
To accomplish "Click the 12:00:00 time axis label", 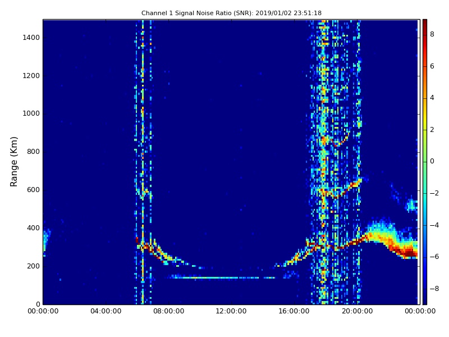I will (x=231, y=311).
